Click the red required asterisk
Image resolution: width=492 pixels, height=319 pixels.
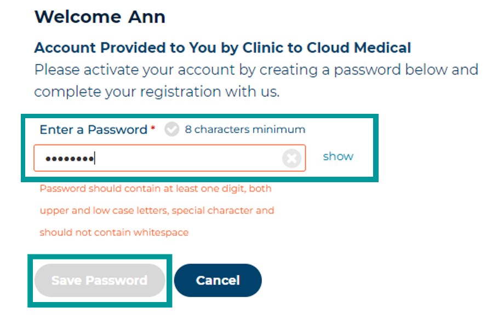point(153,128)
